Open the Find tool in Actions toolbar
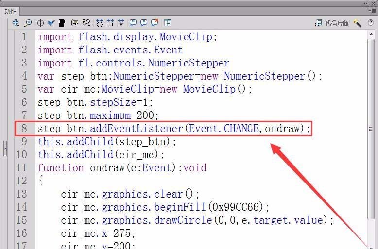The height and width of the screenshot is (249, 378). pos(28,23)
